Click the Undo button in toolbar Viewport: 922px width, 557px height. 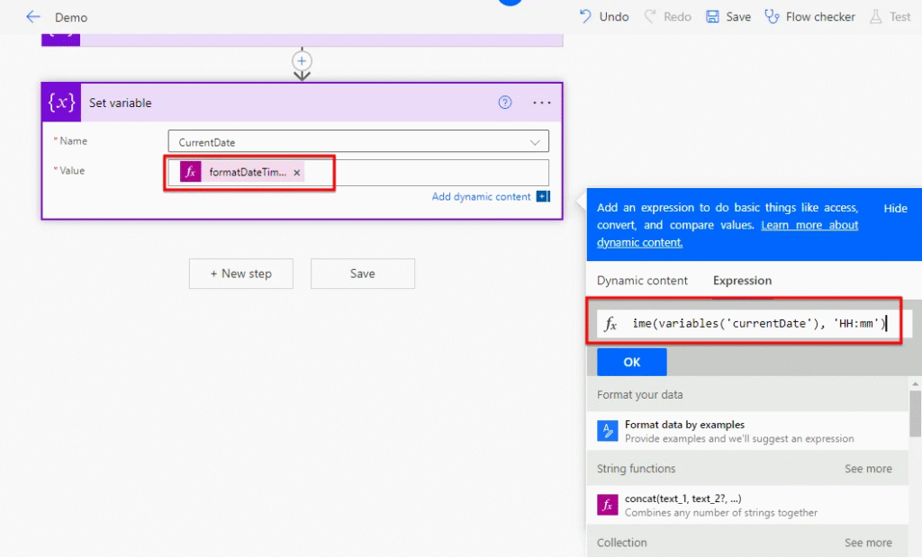(603, 17)
